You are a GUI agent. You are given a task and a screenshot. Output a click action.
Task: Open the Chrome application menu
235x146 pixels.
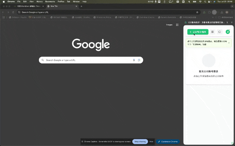(x=11, y=1)
